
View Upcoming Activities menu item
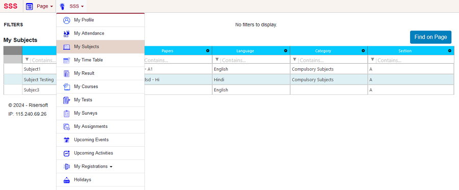pos(100,153)
